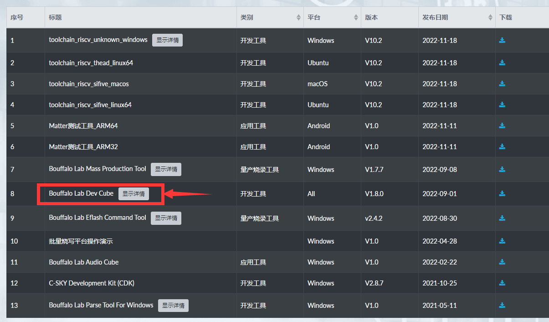The width and height of the screenshot is (549, 322).
Task: Click the 量产烧录工具 category in row 7
Action: point(260,169)
